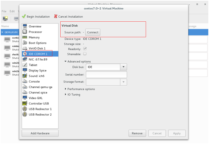The height and width of the screenshot is (144, 209).
Task: Select the IDE CDROM 1 disc icon
Action: [25, 54]
